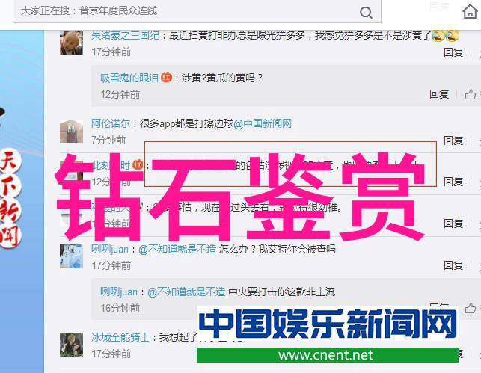
Task: Reply to 吸雪鬼的眼泪's comment
Action: 438,94
